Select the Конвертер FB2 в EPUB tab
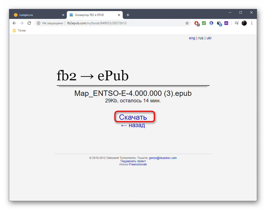The image size is (266, 210). [x=95, y=15]
